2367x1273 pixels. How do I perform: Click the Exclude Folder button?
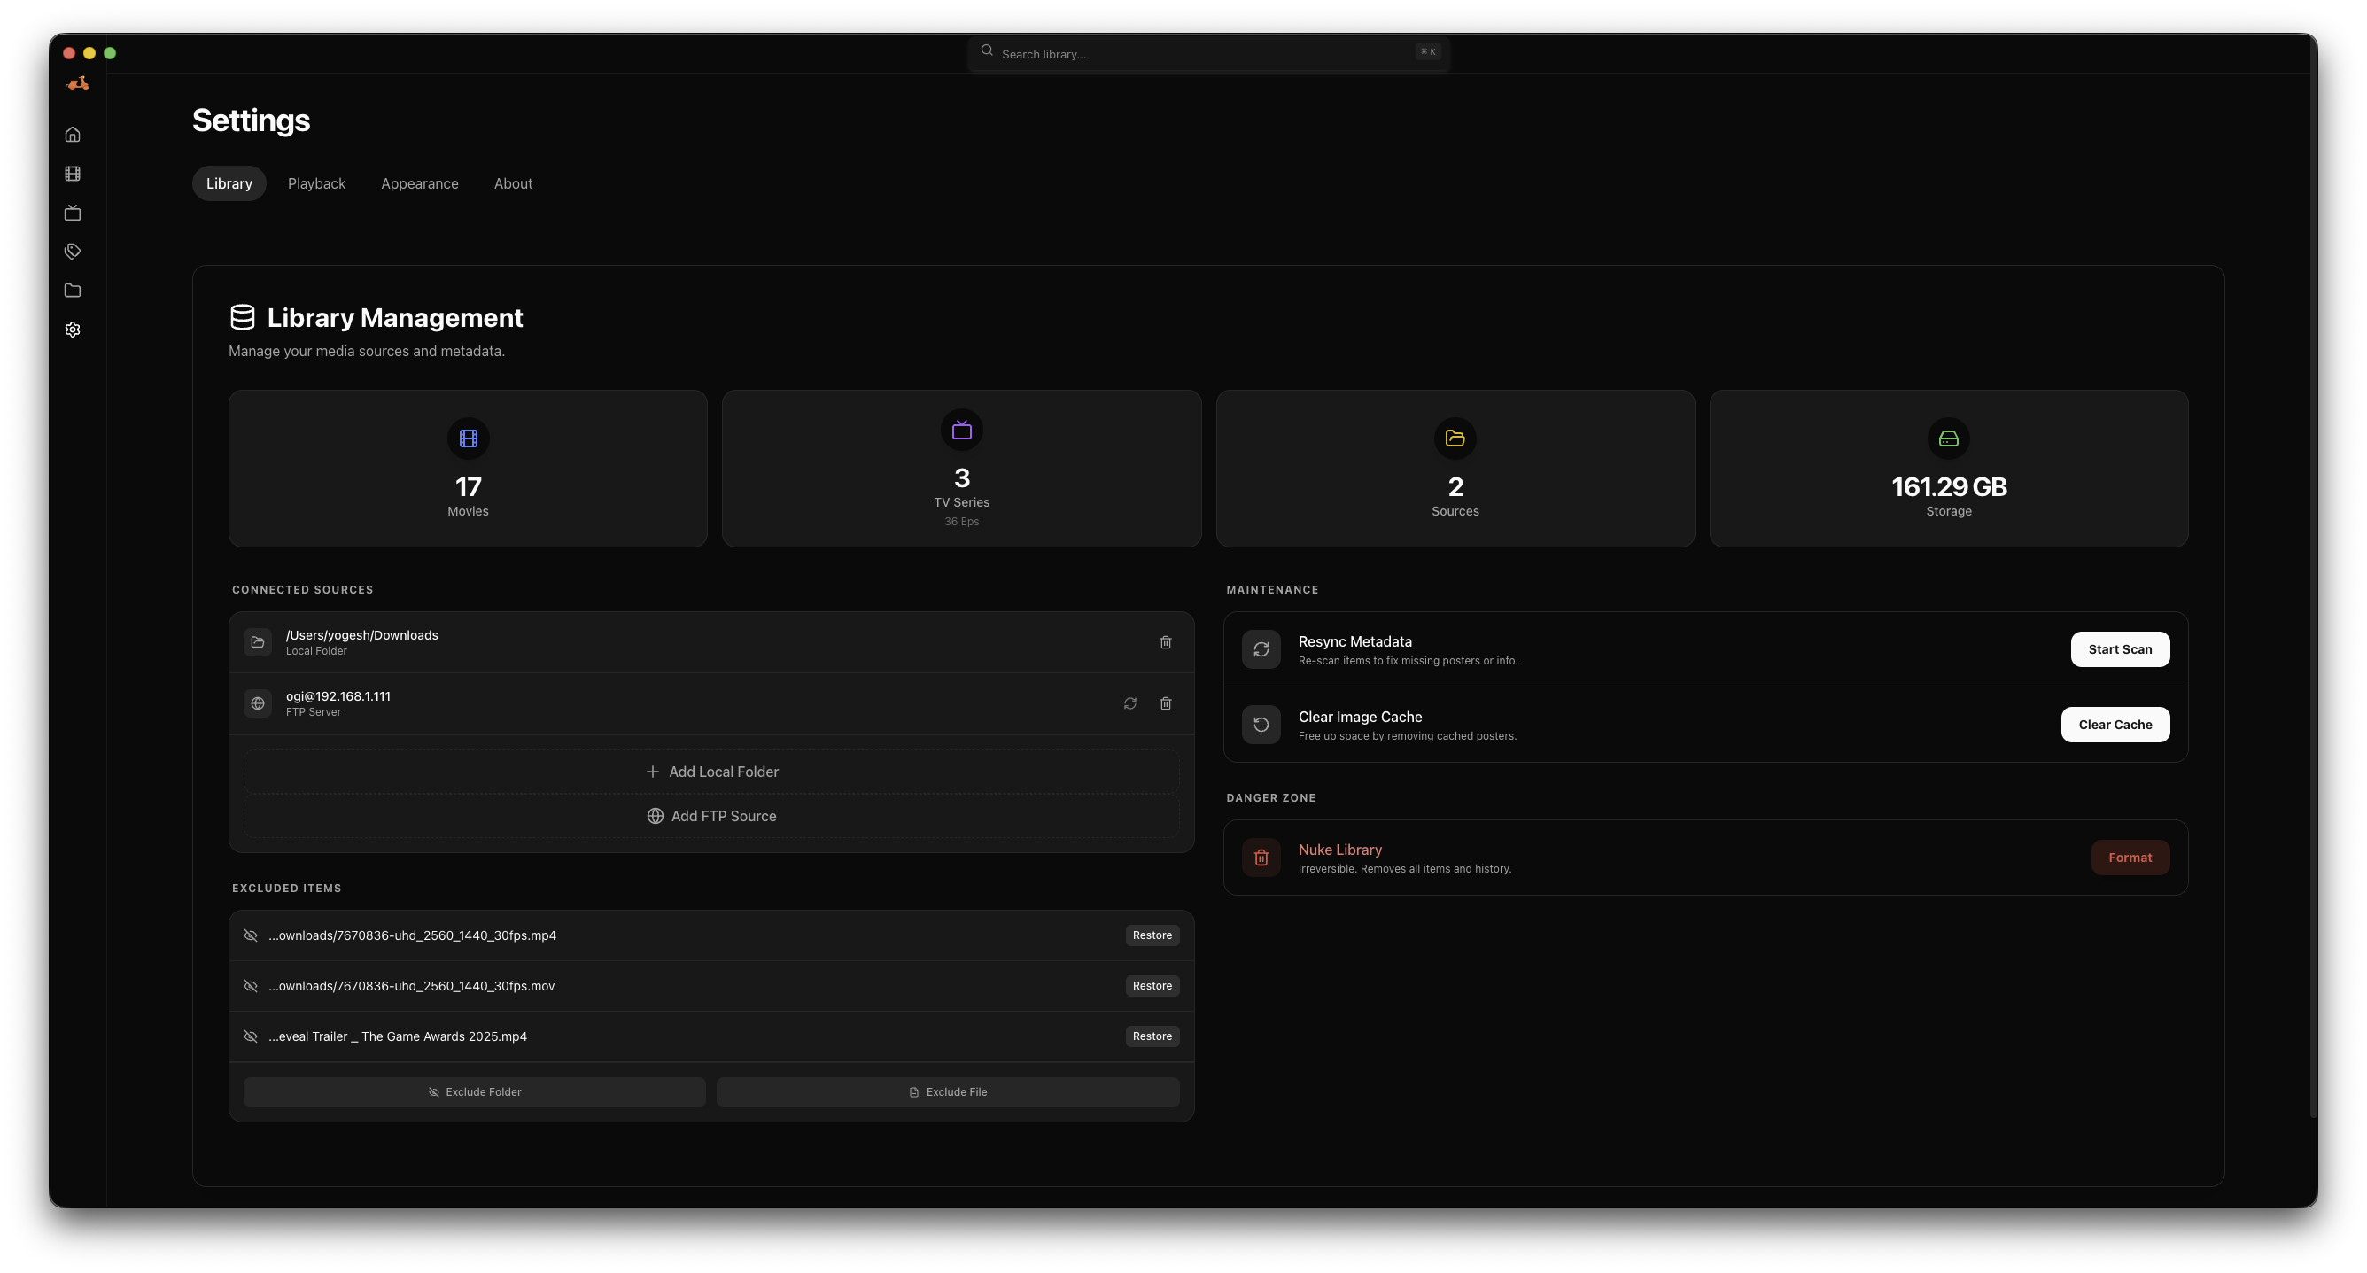point(474,1092)
